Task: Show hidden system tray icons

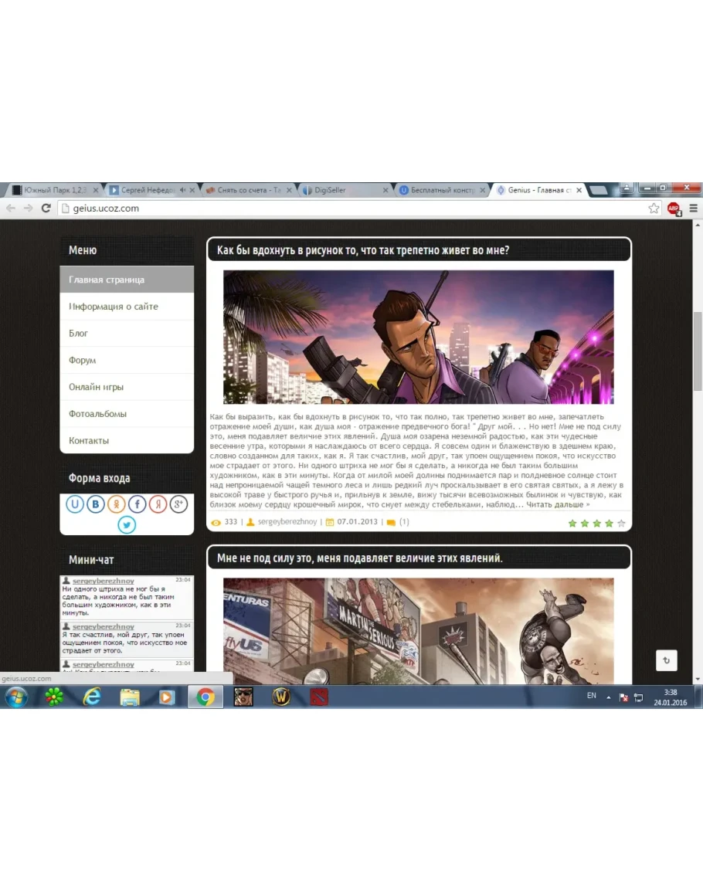Action: (608, 697)
